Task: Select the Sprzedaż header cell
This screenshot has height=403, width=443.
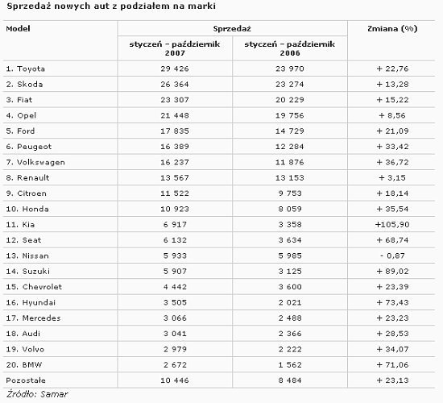Action: (232, 29)
